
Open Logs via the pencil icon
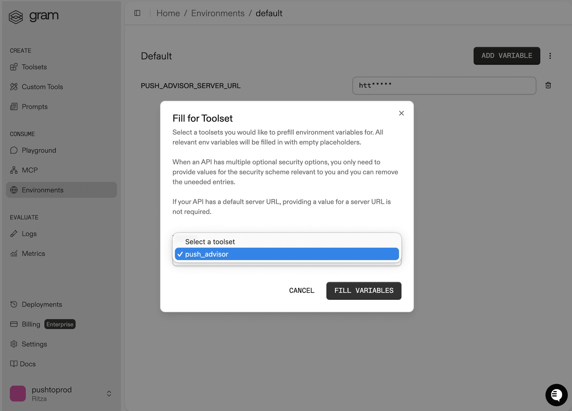point(14,234)
